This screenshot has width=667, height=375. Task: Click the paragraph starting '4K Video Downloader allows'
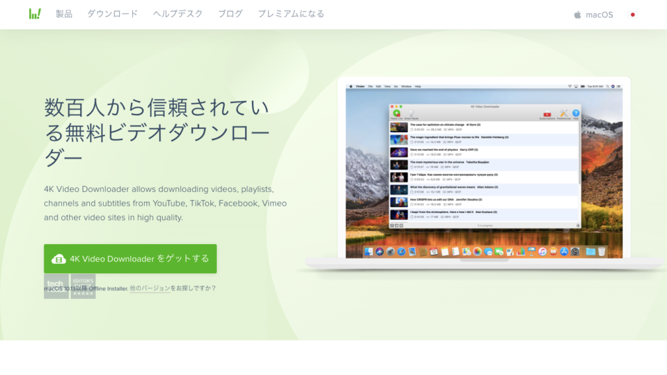coord(165,203)
